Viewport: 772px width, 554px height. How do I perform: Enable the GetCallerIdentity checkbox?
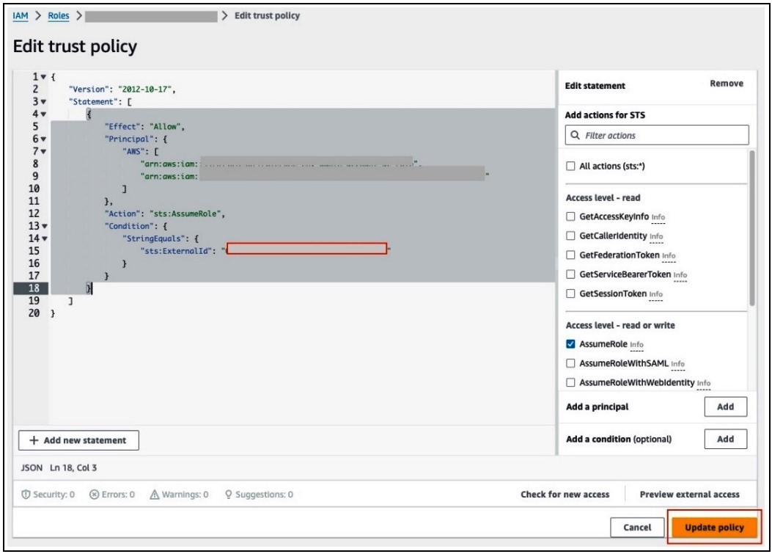click(x=570, y=236)
